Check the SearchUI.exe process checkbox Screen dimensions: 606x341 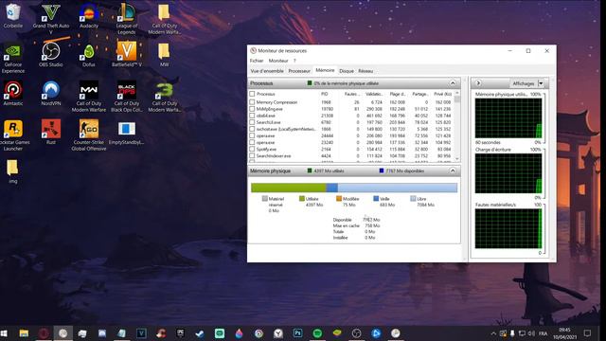pyautogui.click(x=252, y=122)
